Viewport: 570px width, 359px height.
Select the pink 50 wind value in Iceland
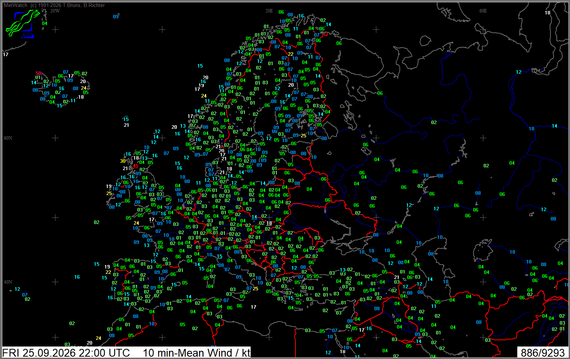38,73
